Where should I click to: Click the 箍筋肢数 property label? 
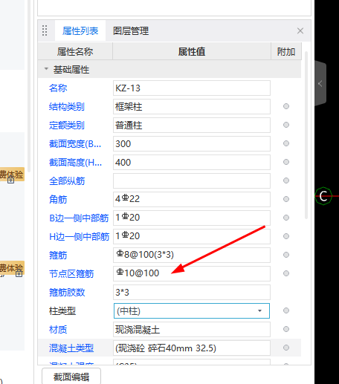pos(67,293)
